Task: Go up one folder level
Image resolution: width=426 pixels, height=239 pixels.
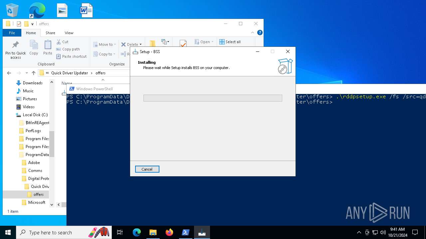Action: [34, 73]
